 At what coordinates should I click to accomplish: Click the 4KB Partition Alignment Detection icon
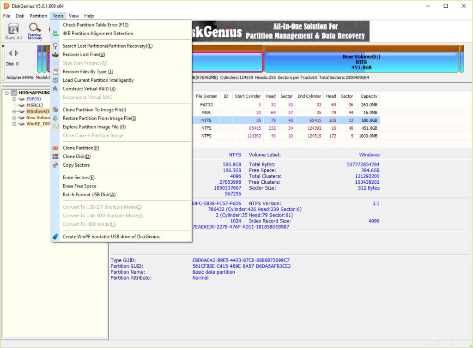55,33
